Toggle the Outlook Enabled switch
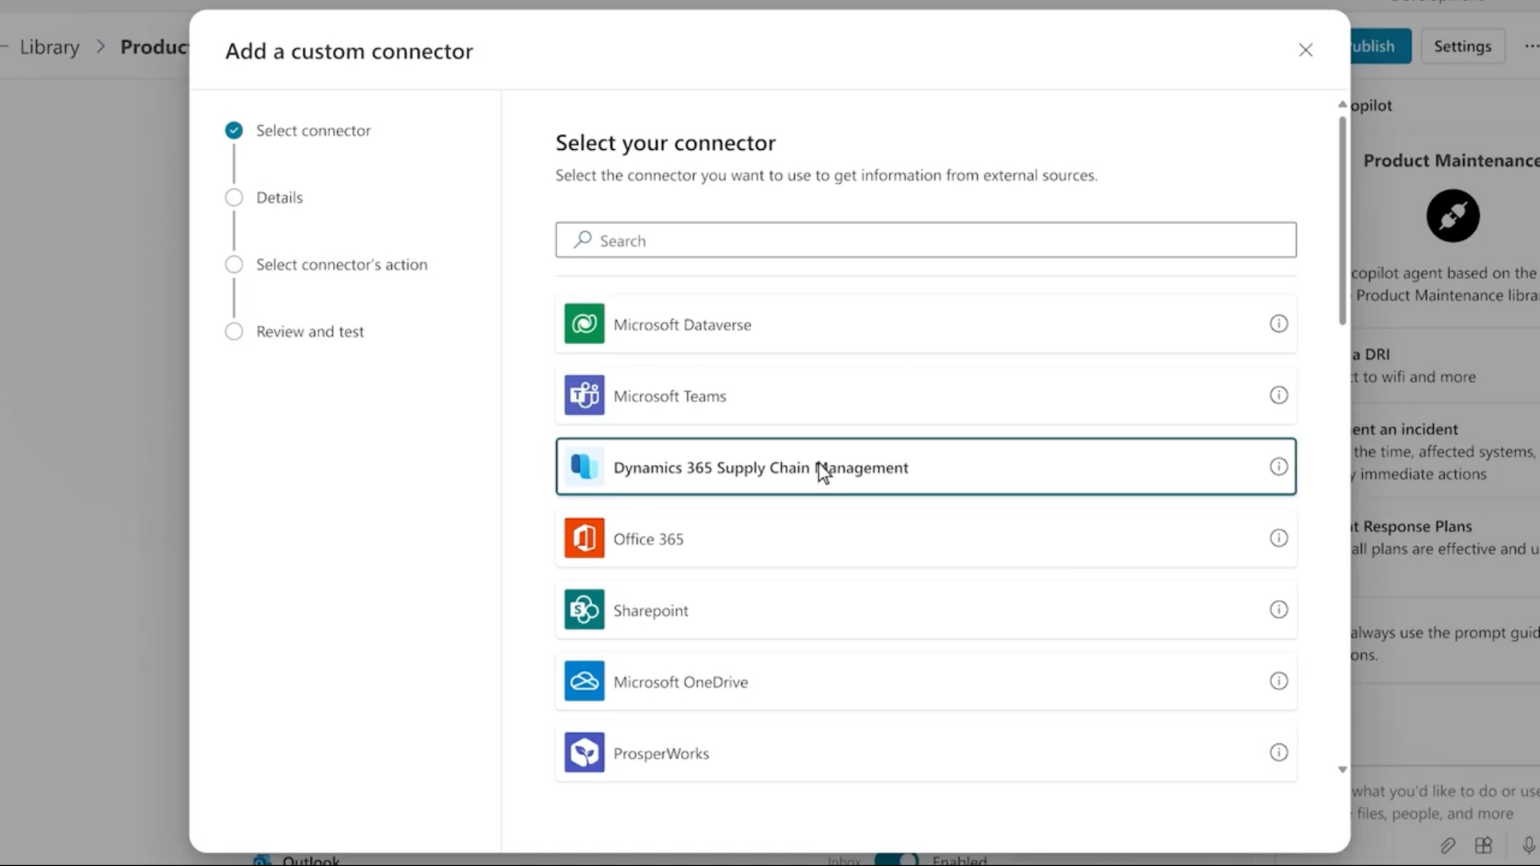This screenshot has width=1540, height=866. pyautogui.click(x=897, y=860)
